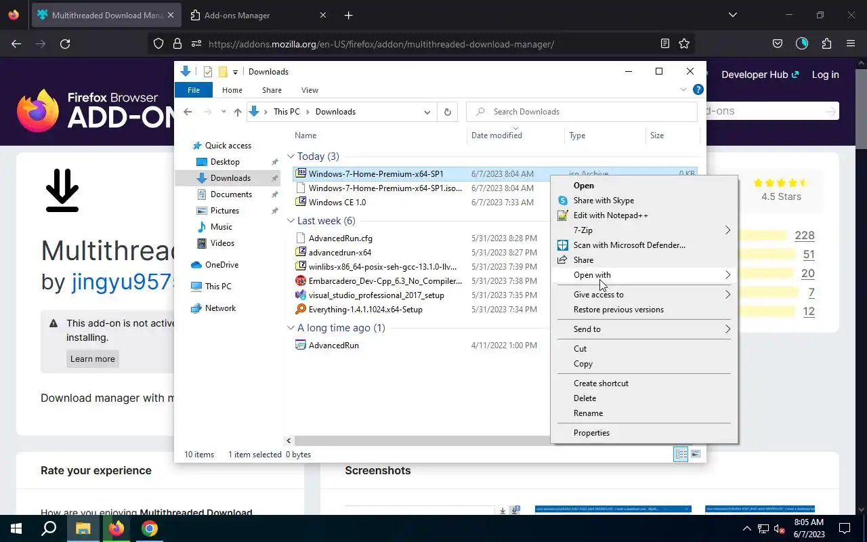Expand the Explorer ribbon chevron
Screen dimensions: 867x542
[x=683, y=89]
